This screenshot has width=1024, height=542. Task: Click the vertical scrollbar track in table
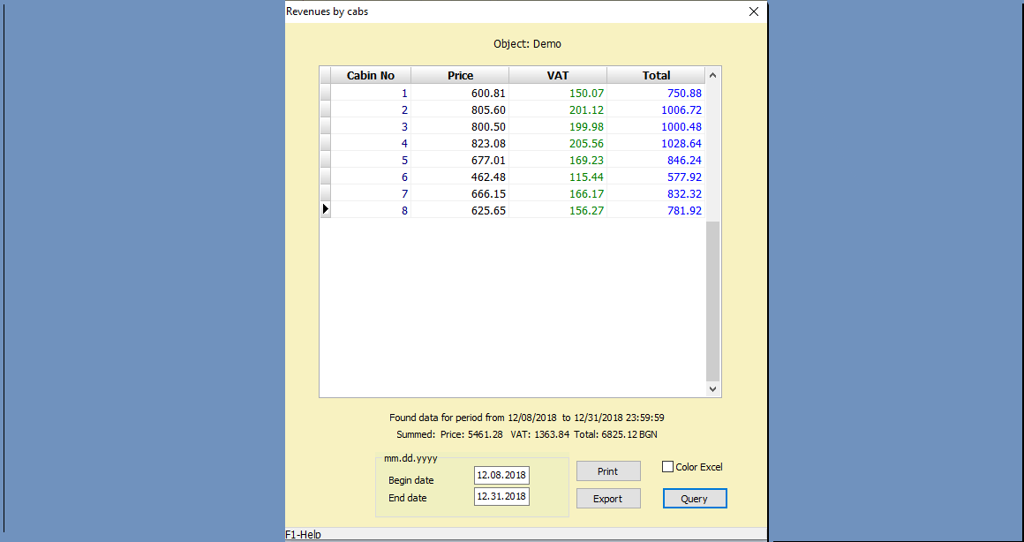tap(713, 300)
